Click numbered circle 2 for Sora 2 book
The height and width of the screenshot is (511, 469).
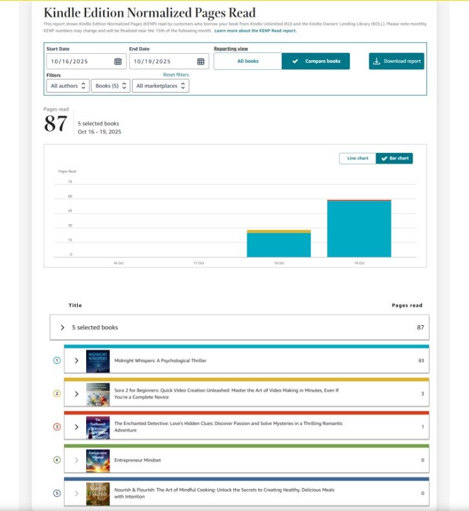pyautogui.click(x=56, y=393)
